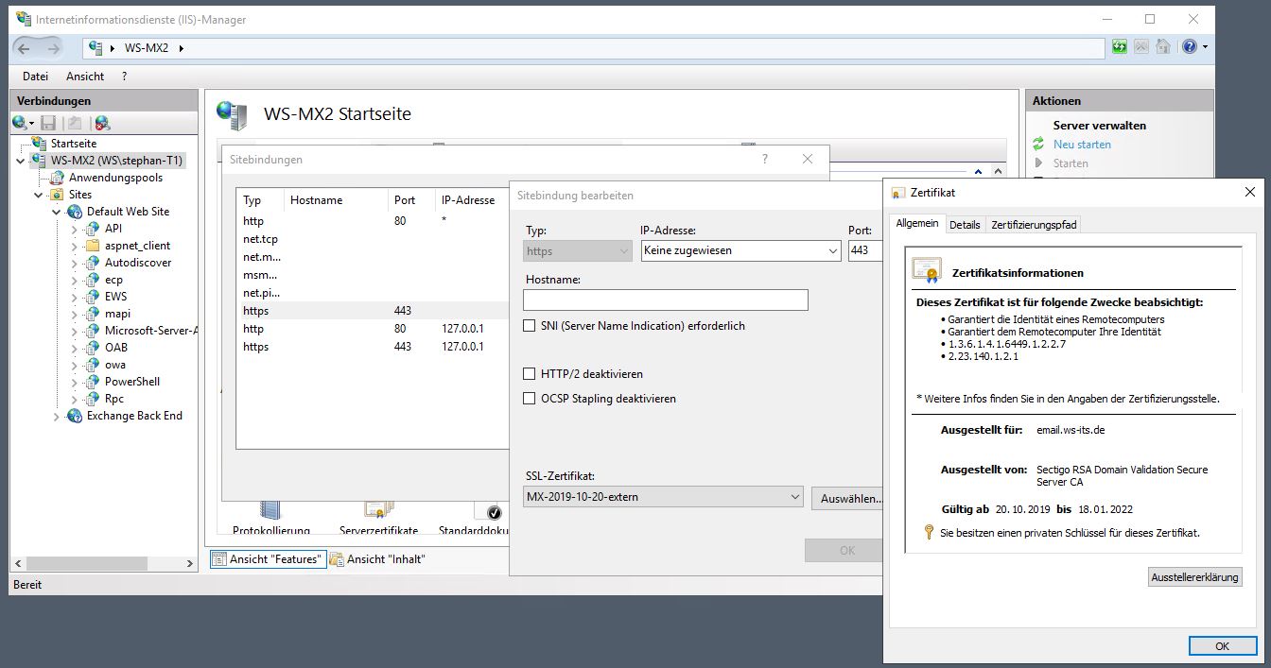Viewport: 1271px width, 668px height.
Task: Select the http port 80 row with asterisk IP
Action: pos(372,221)
